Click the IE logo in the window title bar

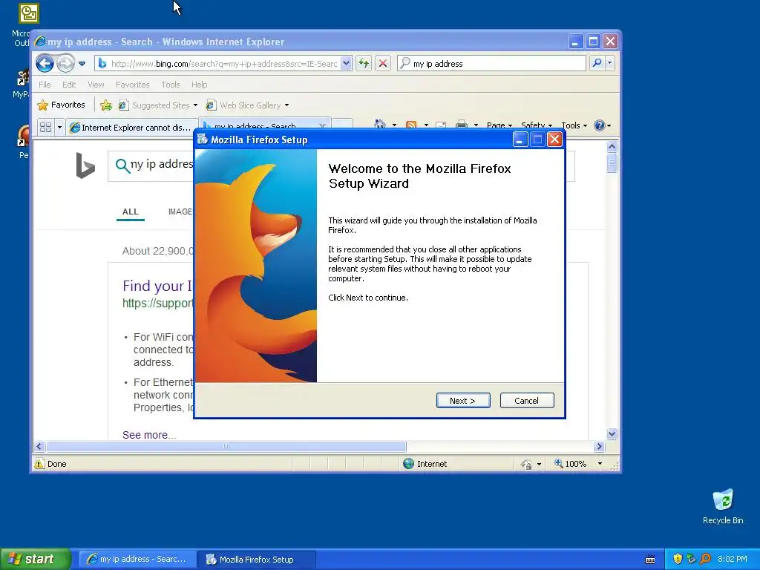(x=40, y=42)
